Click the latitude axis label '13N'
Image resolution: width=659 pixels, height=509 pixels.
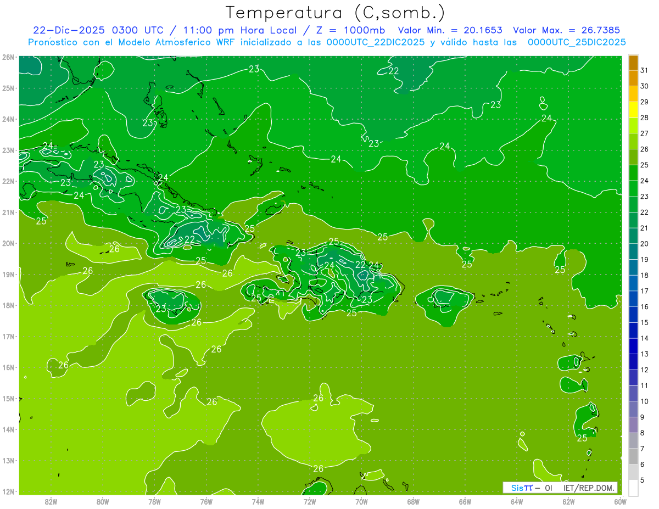tap(8, 460)
